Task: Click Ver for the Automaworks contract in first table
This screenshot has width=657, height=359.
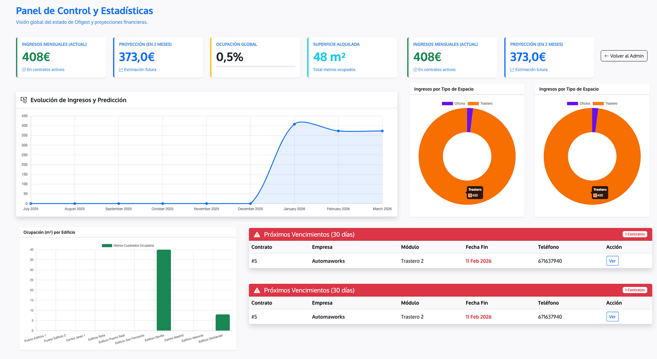Action: (612, 261)
